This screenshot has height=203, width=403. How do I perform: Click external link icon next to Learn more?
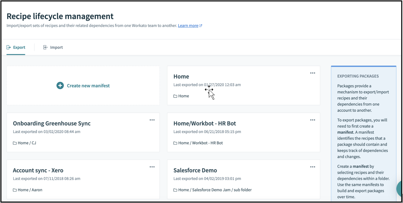click(201, 26)
